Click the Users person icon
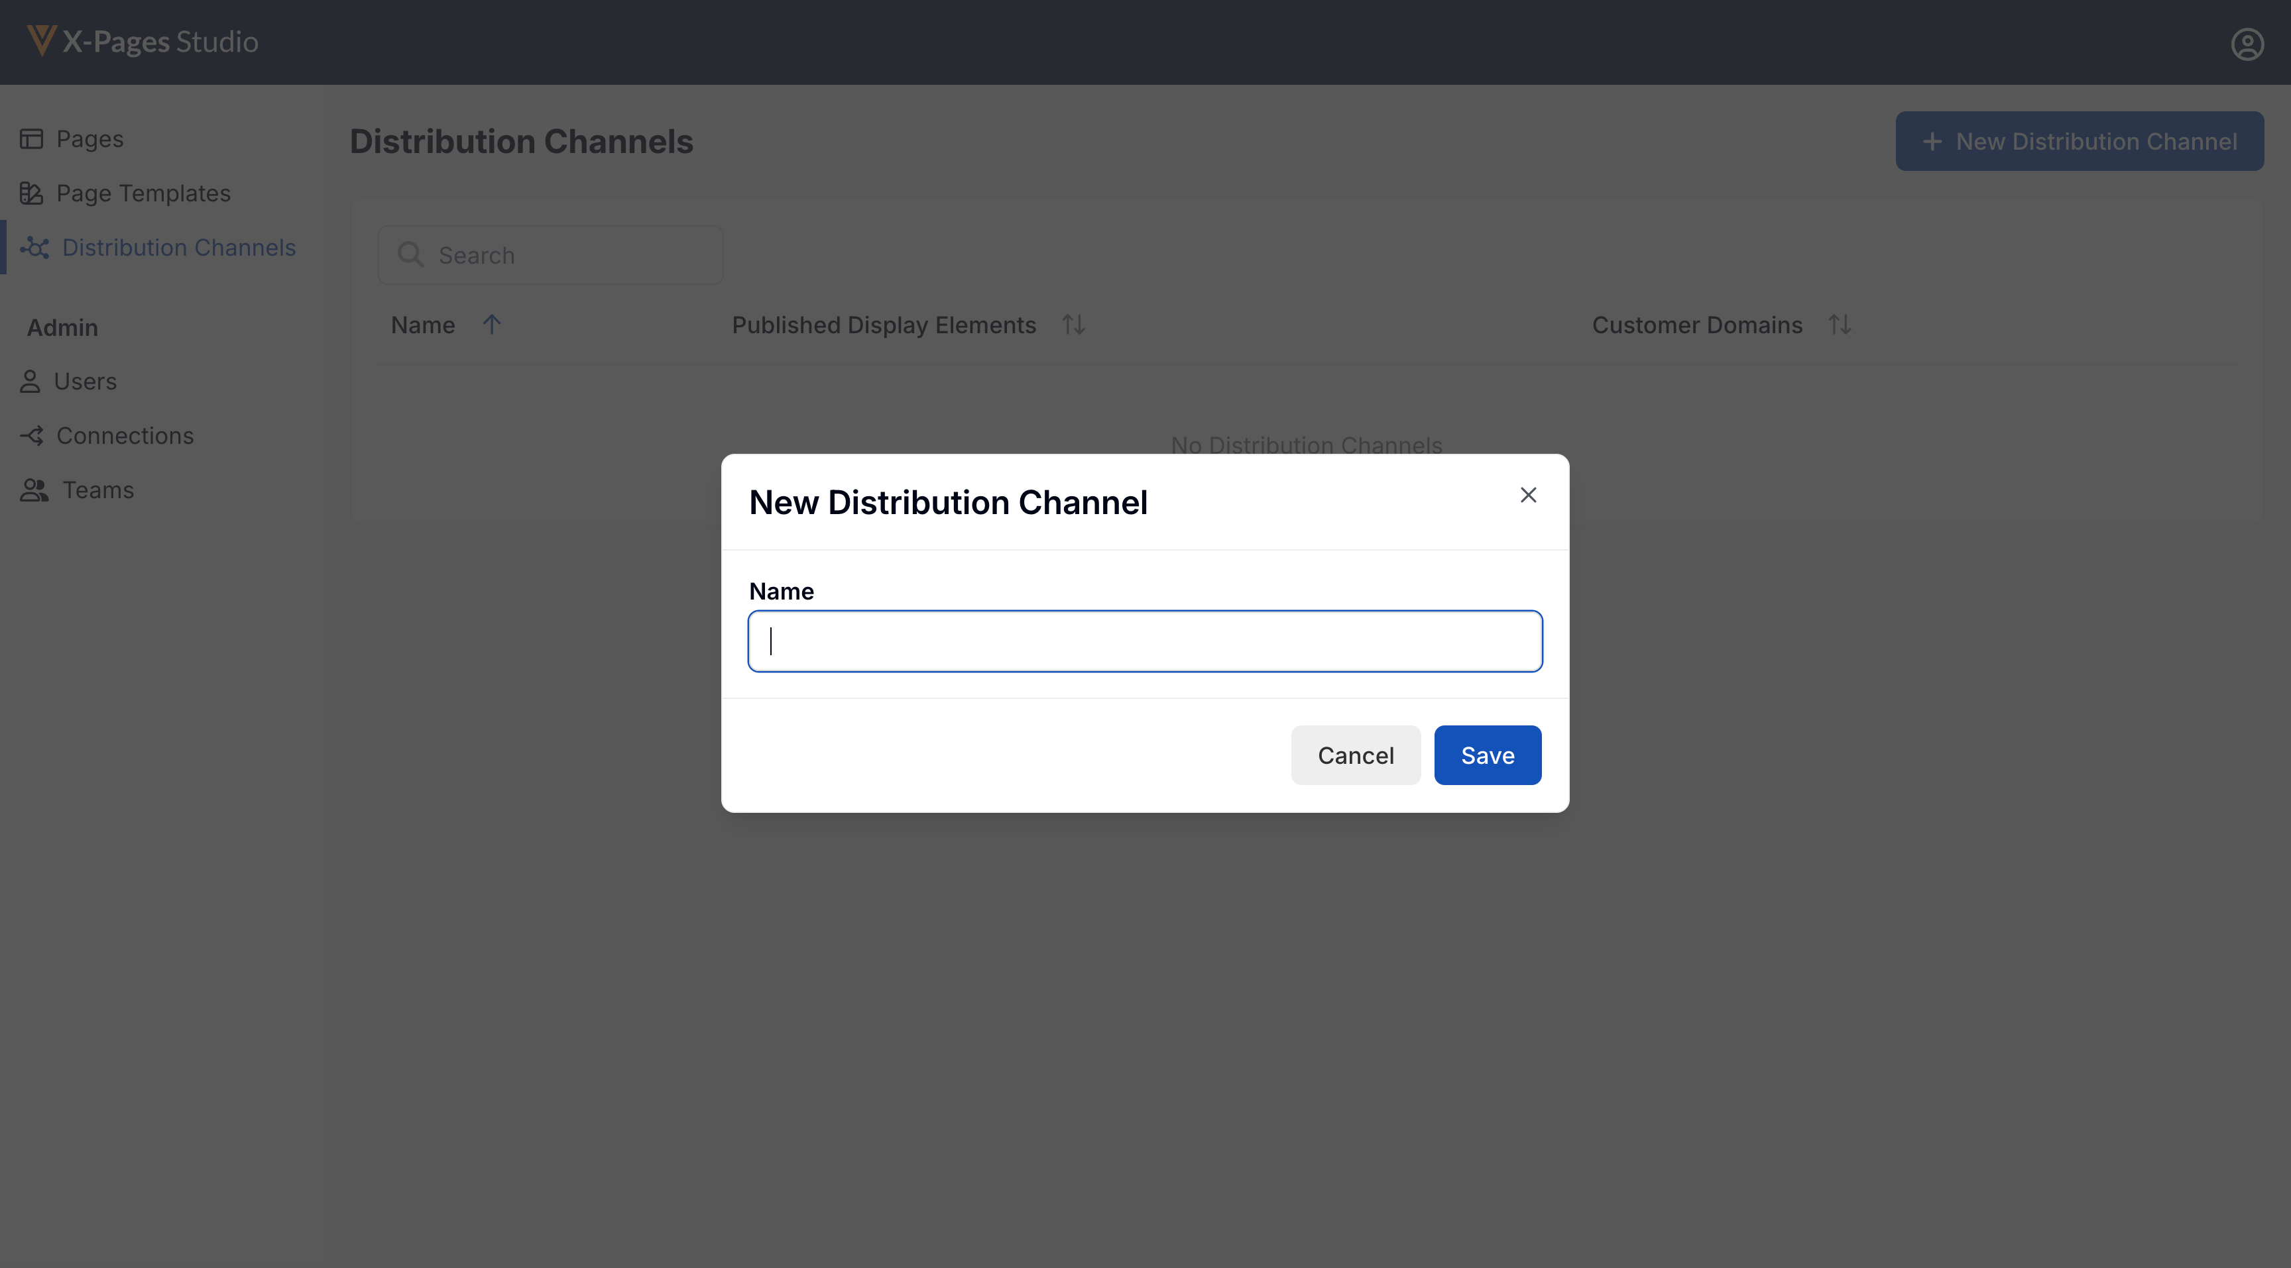This screenshot has width=2291, height=1268. (30, 381)
